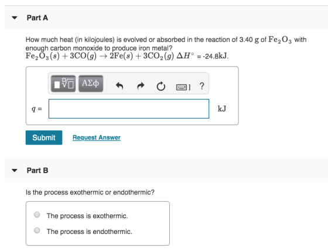
Task: Click the reaction equation text
Action: 127,56
